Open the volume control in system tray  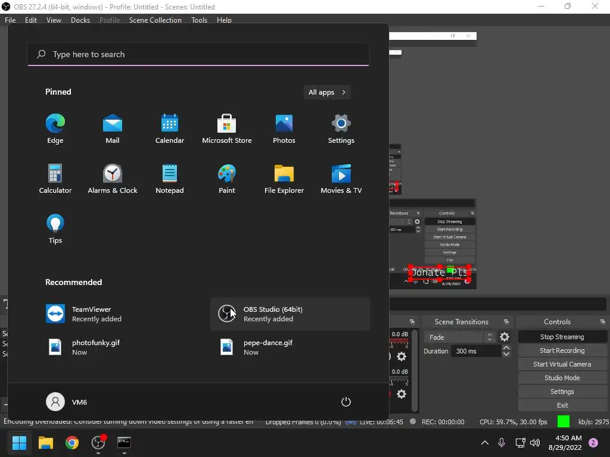coord(535,443)
